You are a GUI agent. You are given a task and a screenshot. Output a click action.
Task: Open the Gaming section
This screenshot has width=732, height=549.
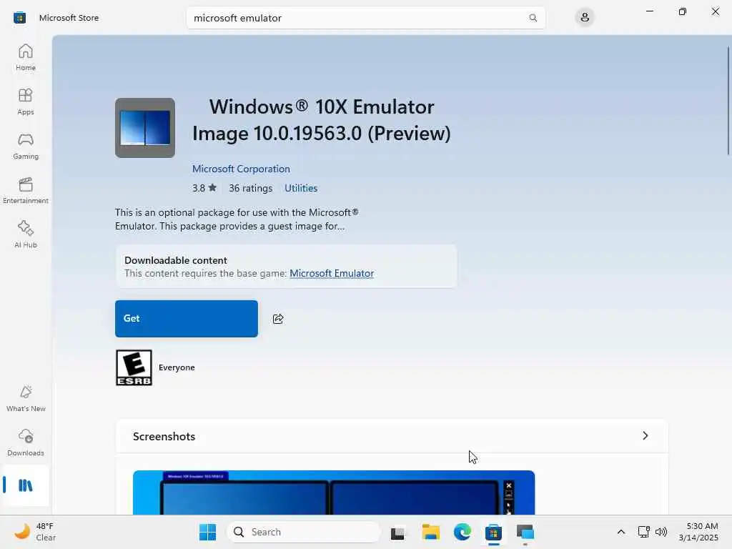[x=26, y=146]
